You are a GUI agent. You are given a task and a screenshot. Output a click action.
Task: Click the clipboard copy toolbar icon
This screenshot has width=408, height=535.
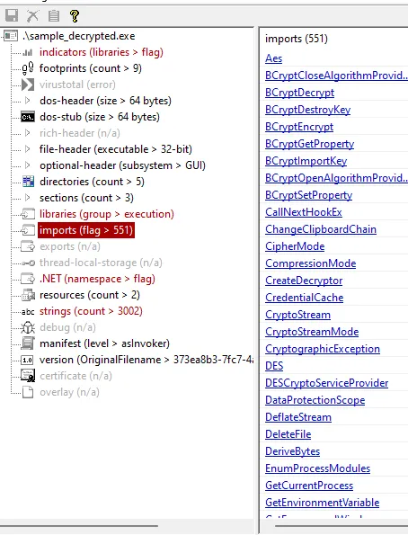click(54, 15)
